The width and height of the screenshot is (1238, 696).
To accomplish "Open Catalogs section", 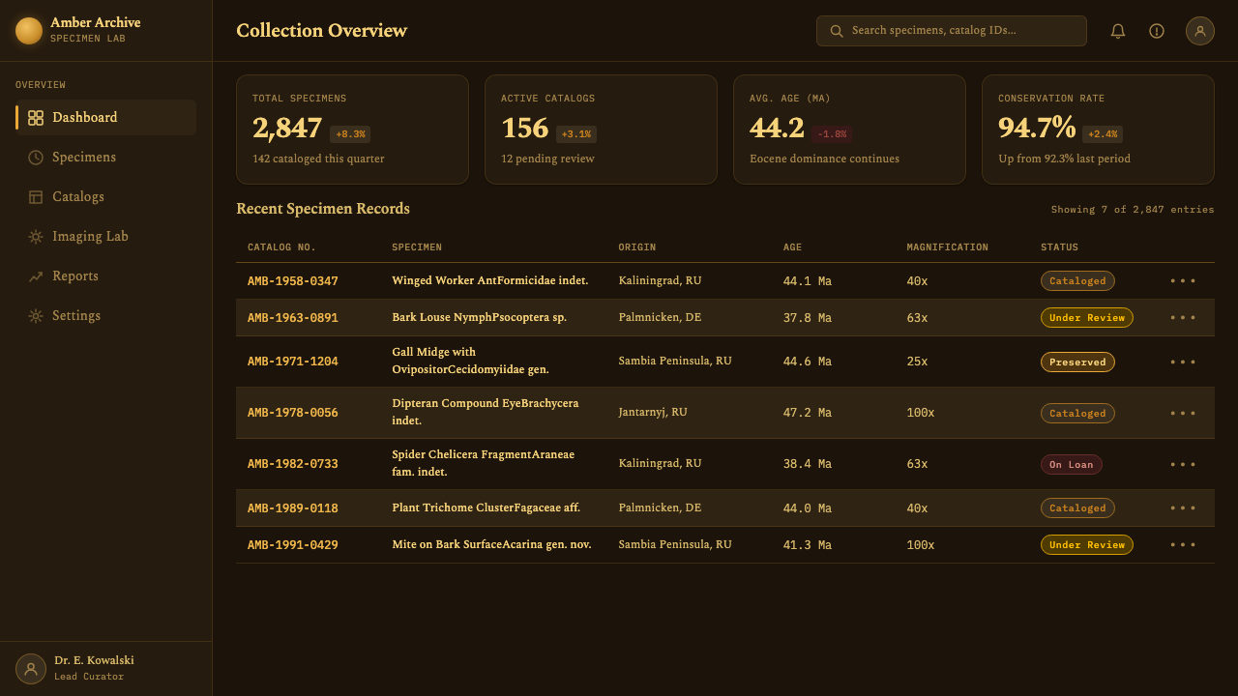I will pyautogui.click(x=105, y=197).
